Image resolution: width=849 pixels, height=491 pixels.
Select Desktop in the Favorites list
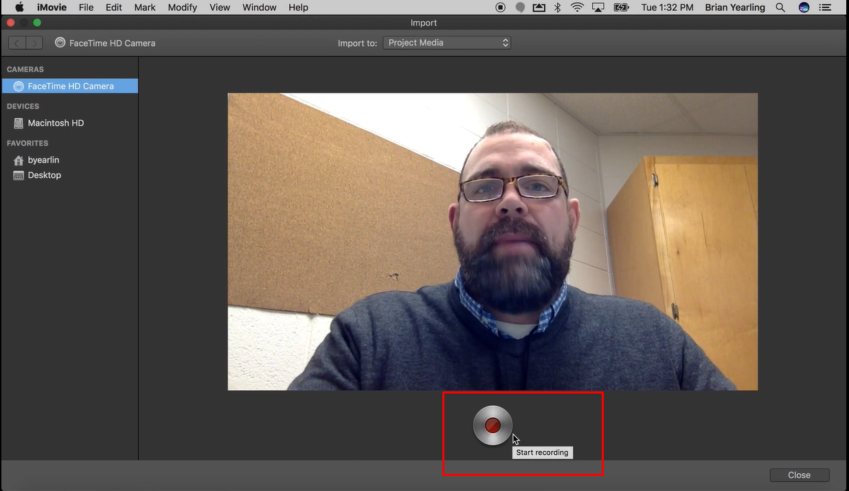pyautogui.click(x=44, y=175)
